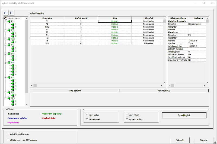Select the R1 connector icon in tree
The image size is (217, 144).
[x=9, y=63]
